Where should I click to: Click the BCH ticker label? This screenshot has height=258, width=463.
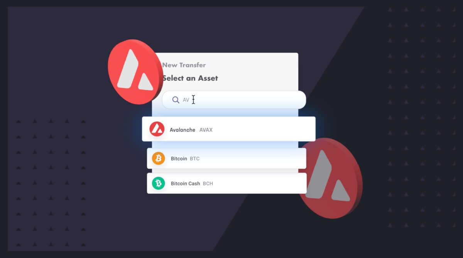coord(208,184)
